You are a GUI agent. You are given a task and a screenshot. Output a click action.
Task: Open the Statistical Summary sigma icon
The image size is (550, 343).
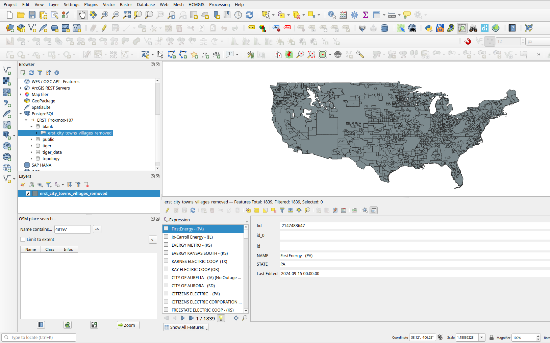pyautogui.click(x=365, y=15)
